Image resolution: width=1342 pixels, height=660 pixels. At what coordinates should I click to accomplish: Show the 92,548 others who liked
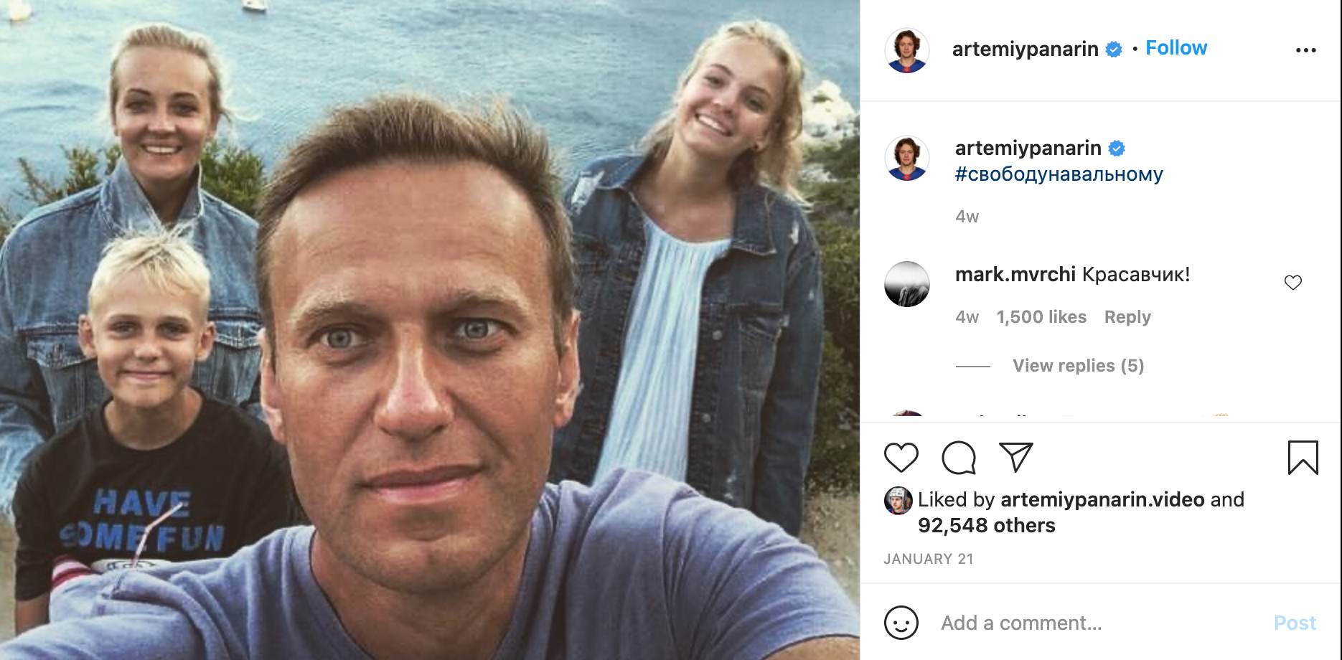tap(987, 526)
